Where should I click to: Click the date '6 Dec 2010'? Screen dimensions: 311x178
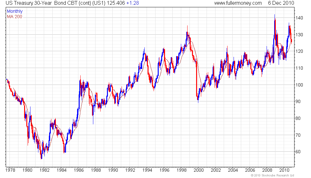[x=281, y=3]
